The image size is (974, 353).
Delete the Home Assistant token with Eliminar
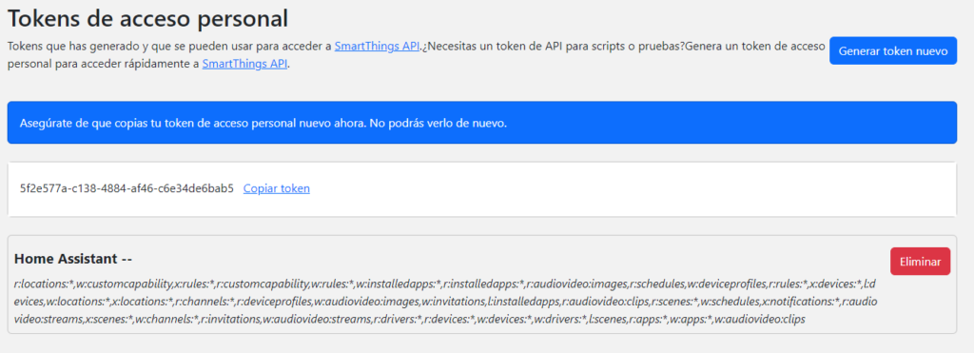click(920, 262)
